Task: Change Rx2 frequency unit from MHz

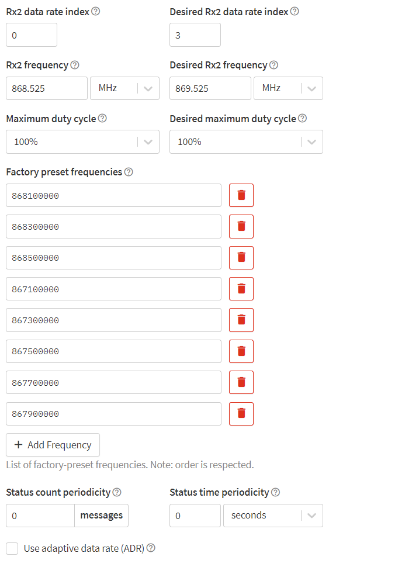Action: point(124,88)
